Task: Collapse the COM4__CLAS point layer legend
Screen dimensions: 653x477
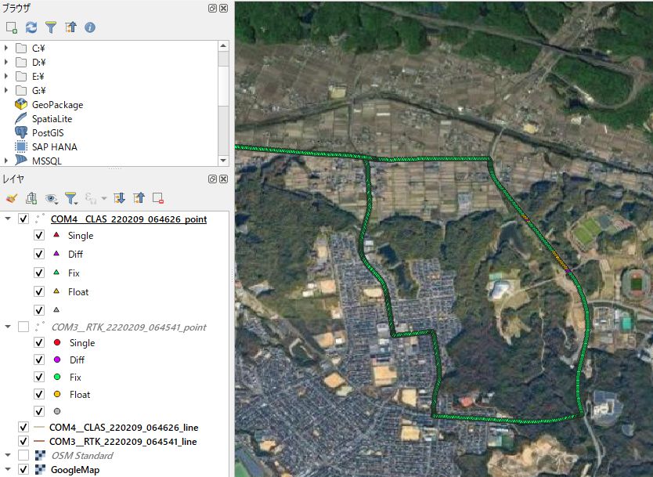Action: click(x=8, y=219)
